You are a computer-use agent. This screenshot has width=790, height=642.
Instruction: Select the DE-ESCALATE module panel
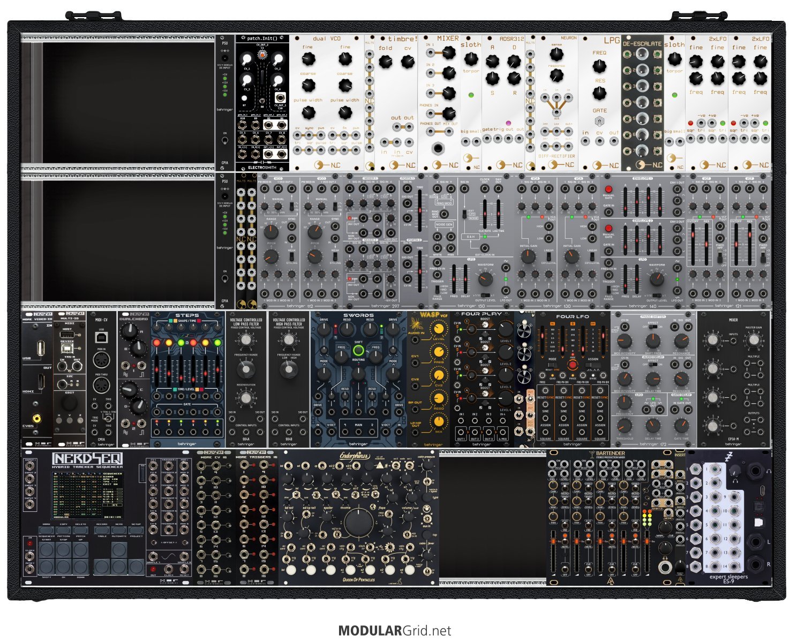pos(643,103)
